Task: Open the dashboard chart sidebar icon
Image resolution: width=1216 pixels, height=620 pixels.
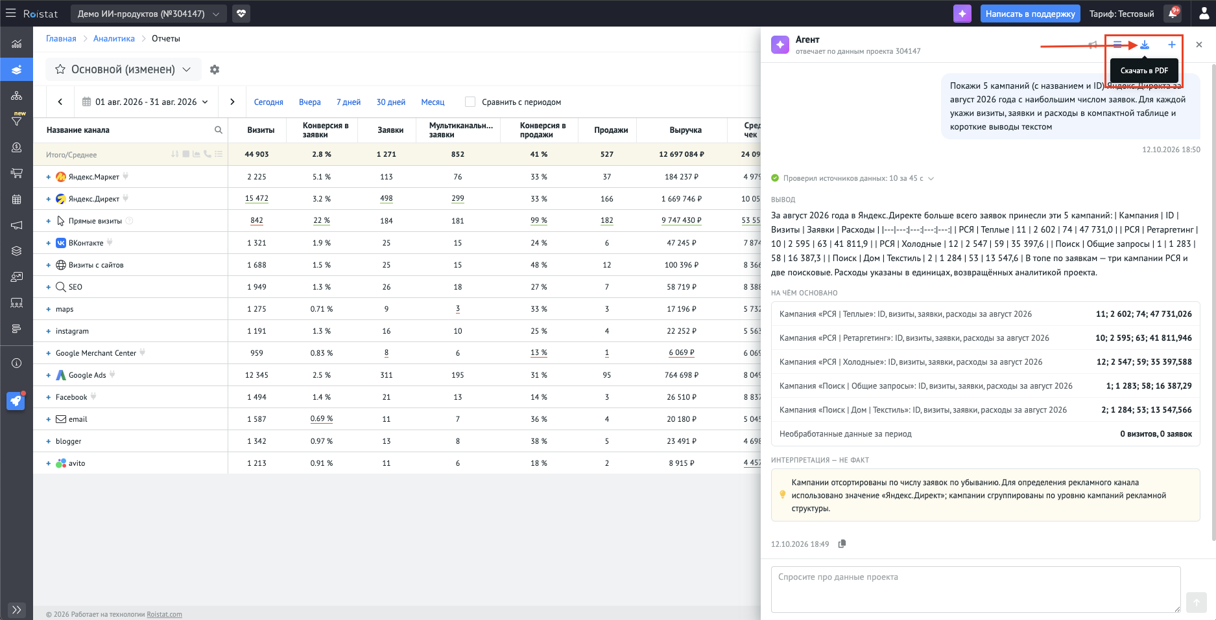Action: (17, 44)
